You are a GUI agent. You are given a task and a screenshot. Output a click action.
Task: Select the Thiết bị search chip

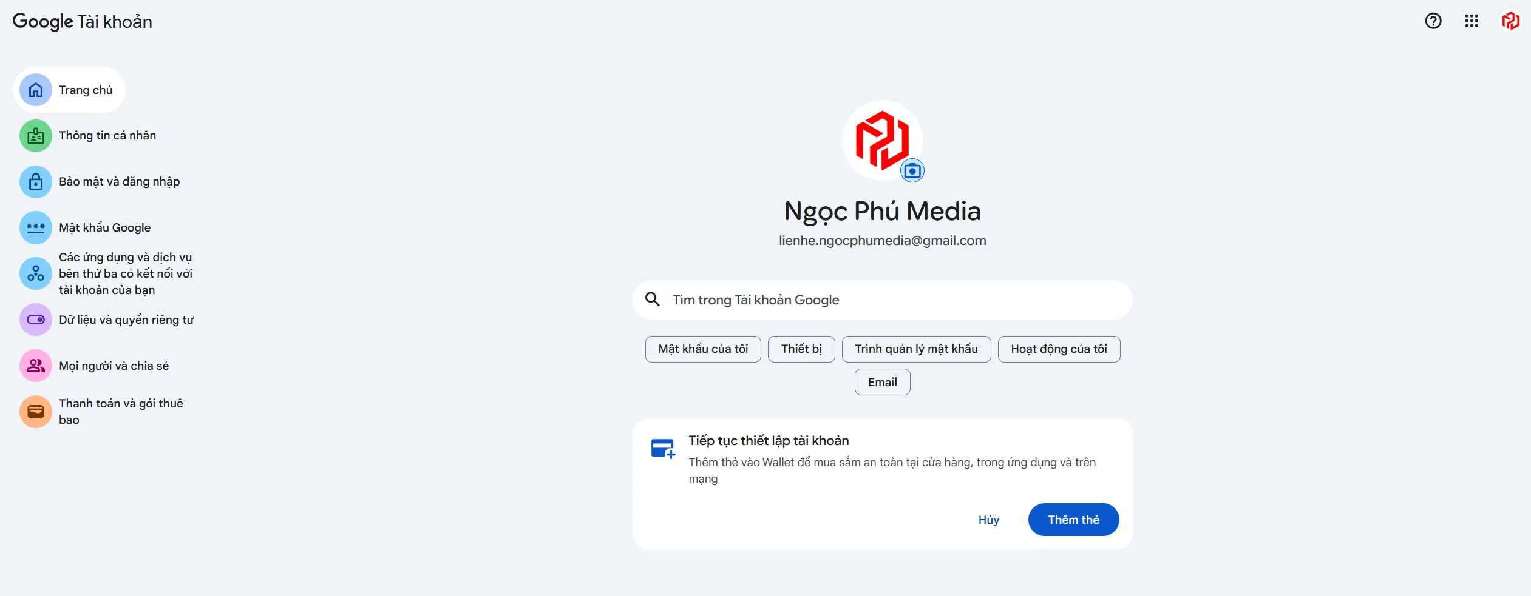pyautogui.click(x=801, y=349)
